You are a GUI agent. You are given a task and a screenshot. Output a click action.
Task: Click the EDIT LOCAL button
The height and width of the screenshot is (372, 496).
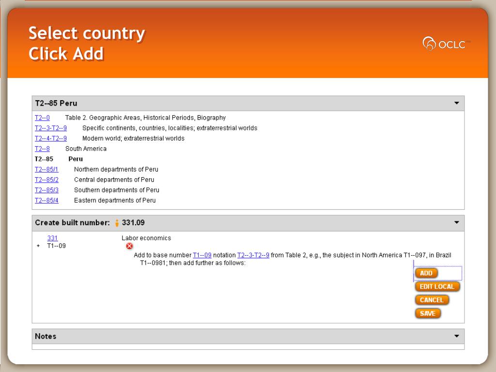[x=437, y=287]
